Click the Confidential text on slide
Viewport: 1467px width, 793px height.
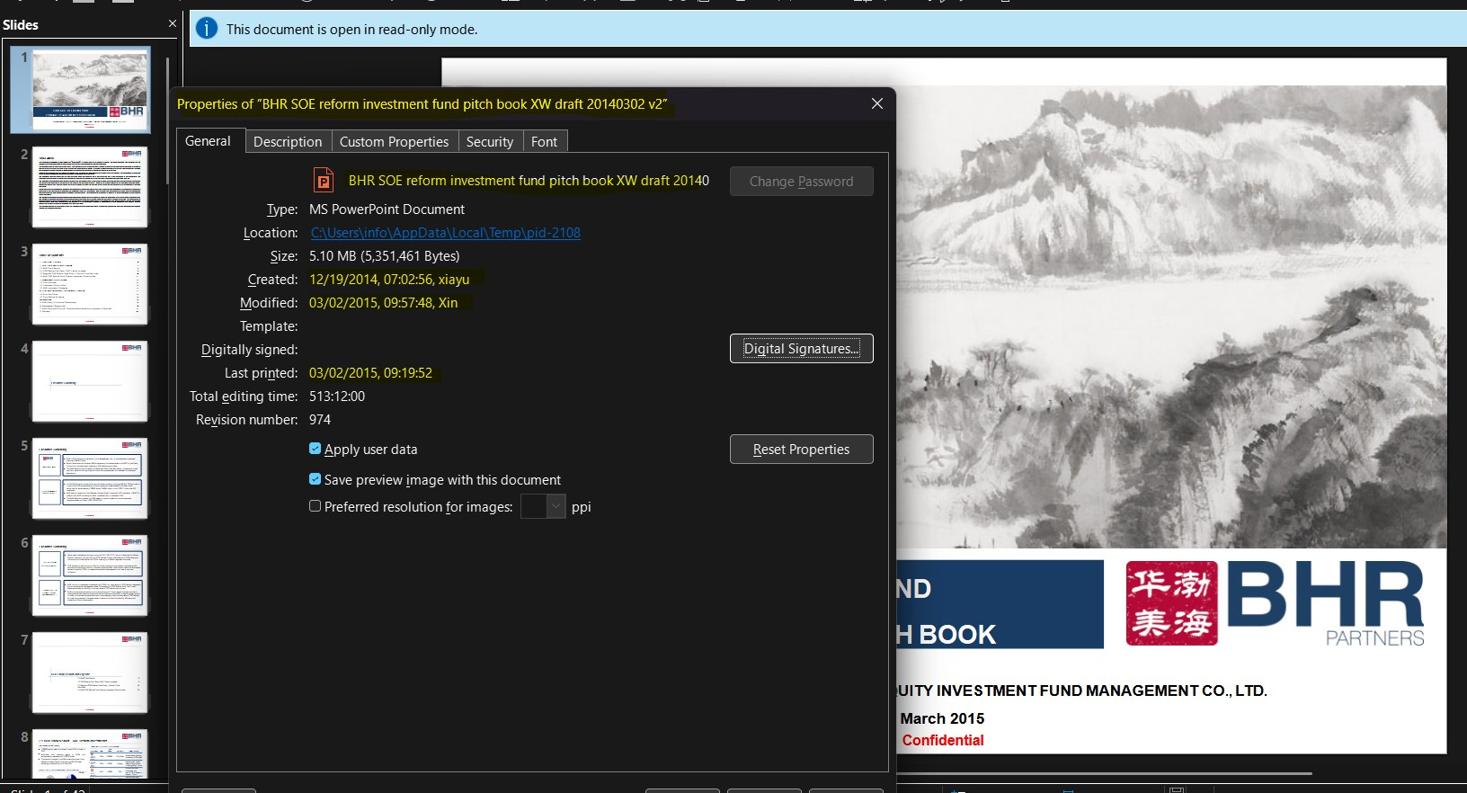[943, 740]
